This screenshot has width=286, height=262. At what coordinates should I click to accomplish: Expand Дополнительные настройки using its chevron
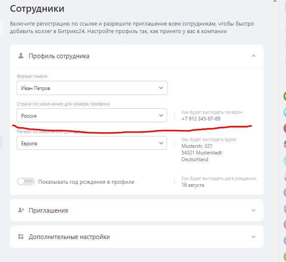click(x=253, y=237)
